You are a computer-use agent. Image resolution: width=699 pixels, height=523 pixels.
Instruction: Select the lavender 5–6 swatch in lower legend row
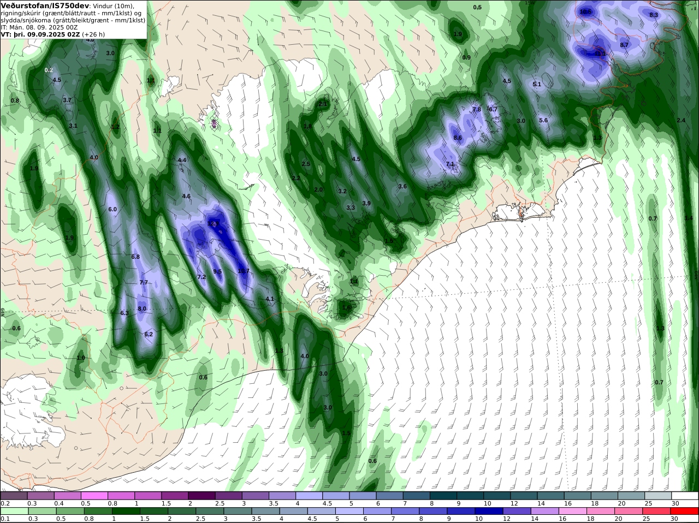(x=349, y=511)
